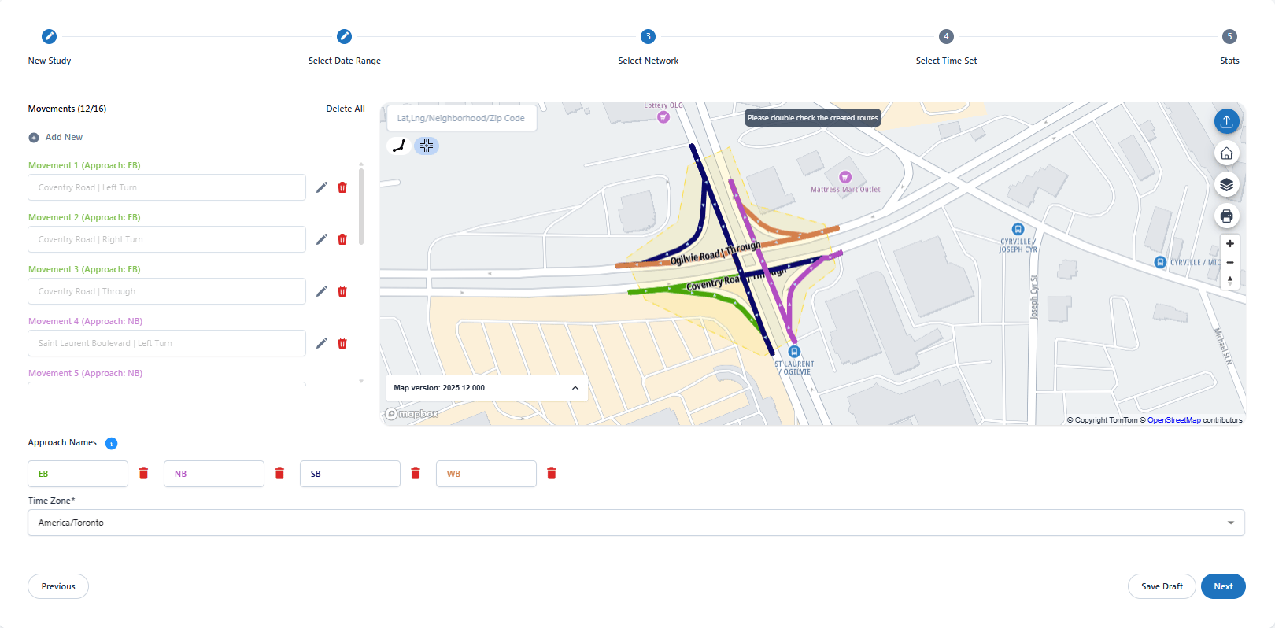Go to Select Time Set step 4
Image resolution: width=1275 pixels, height=628 pixels.
[x=946, y=36]
